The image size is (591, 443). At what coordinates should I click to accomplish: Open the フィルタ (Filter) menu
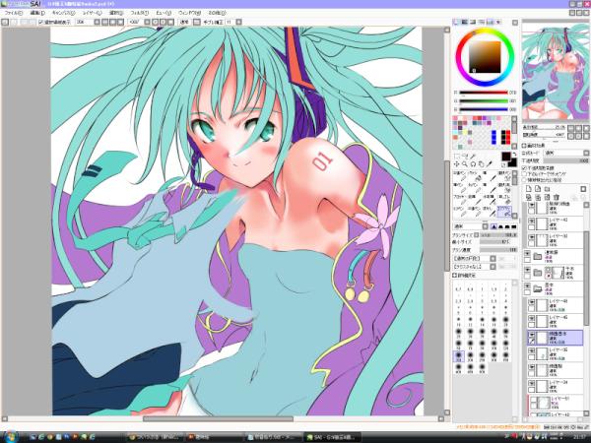[x=140, y=13]
